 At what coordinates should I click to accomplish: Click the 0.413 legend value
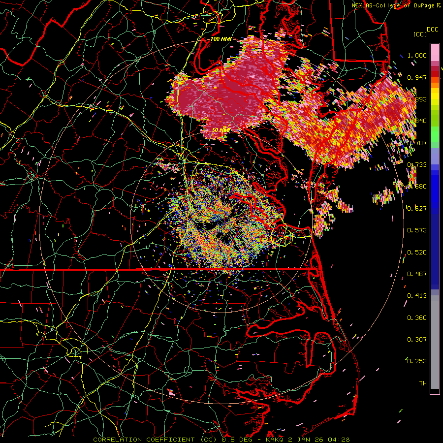click(x=417, y=296)
